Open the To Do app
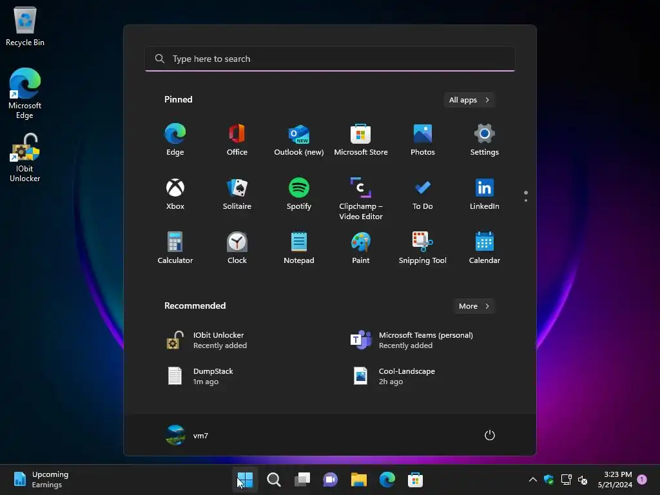 (x=423, y=194)
